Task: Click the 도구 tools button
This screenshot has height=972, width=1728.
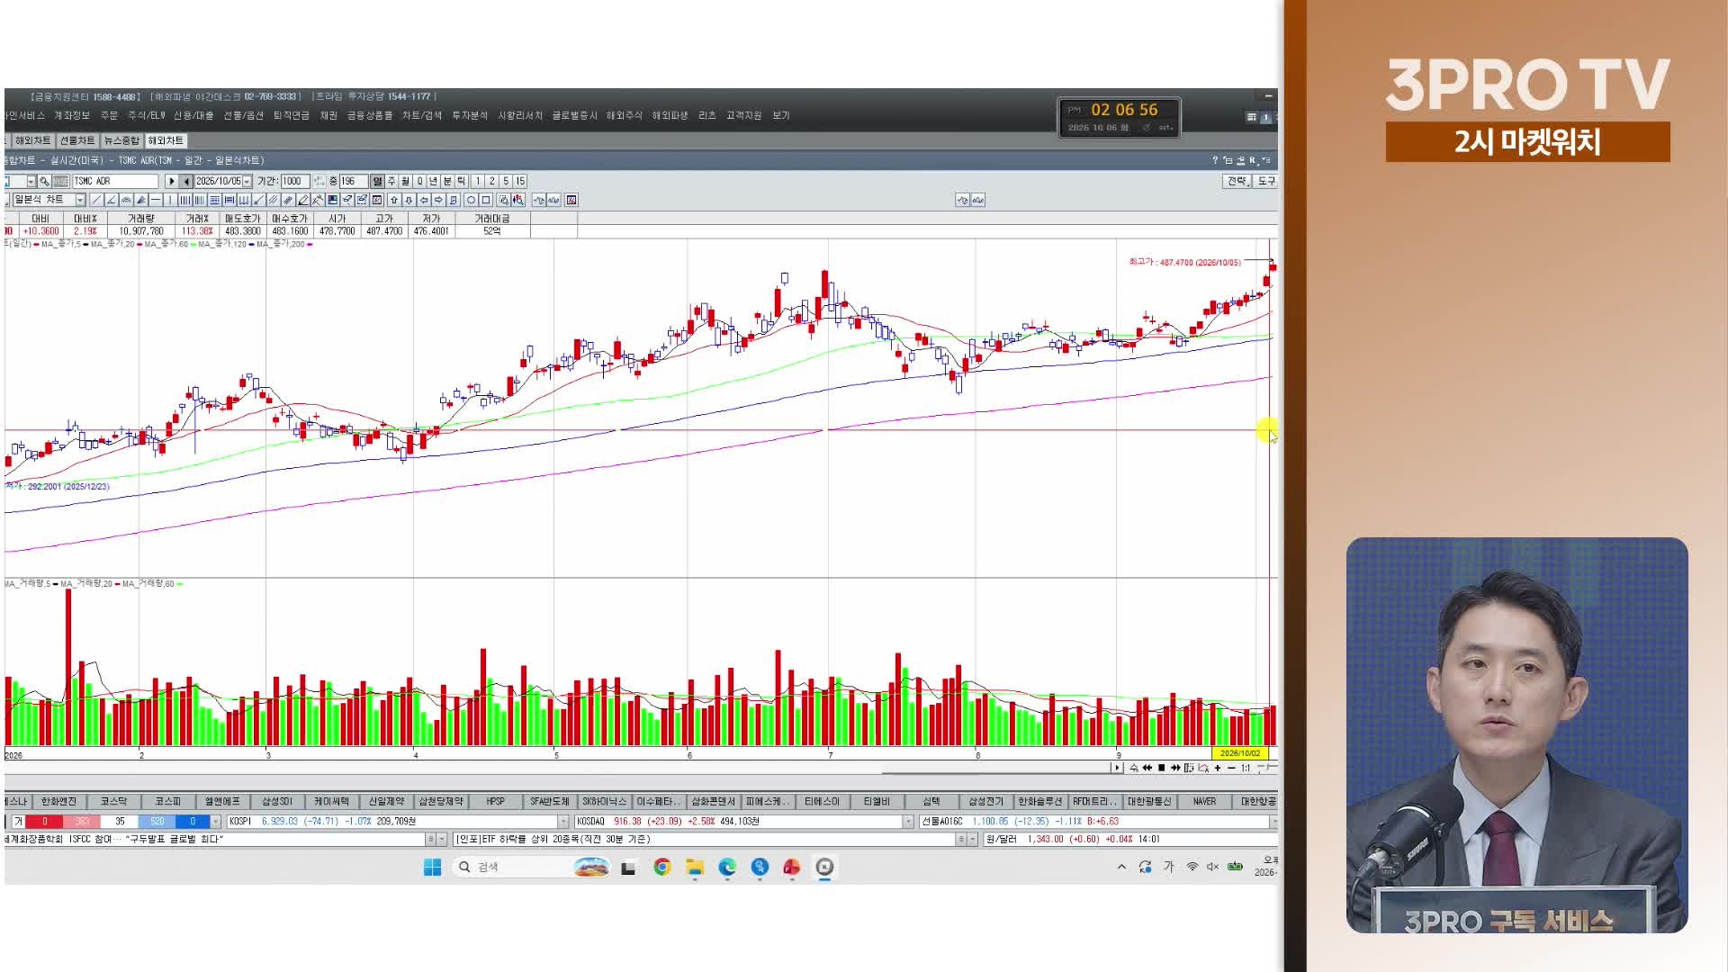Action: pos(1266,181)
